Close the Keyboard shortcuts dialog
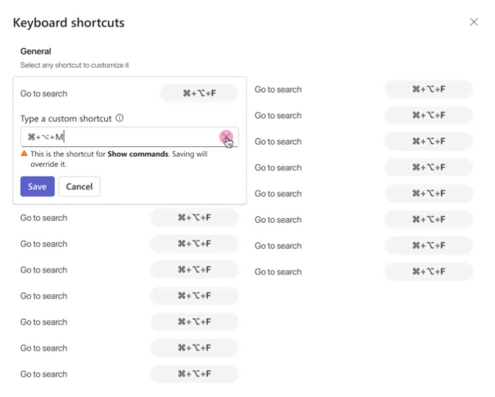 (x=474, y=22)
